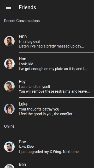
Task: Click Han's profile avatar
Action: click(x=9, y=64)
